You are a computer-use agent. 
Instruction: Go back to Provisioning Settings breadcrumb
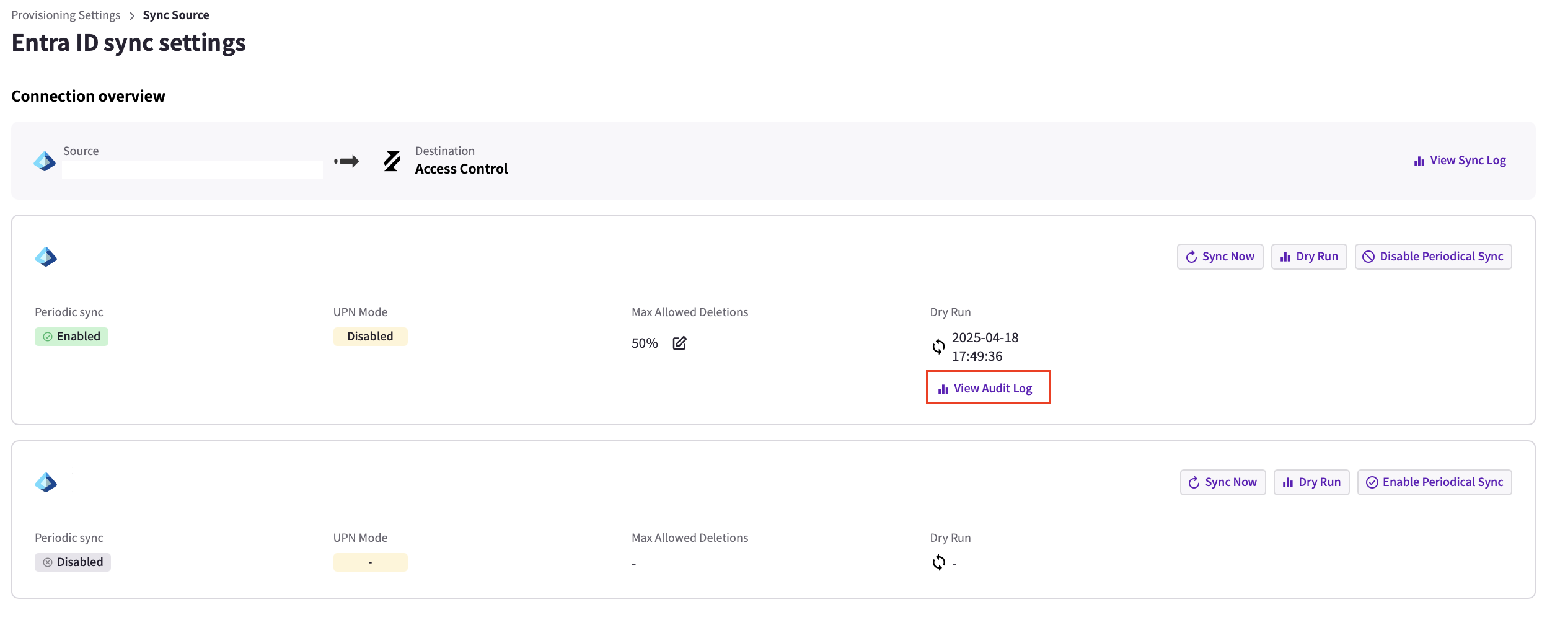click(x=66, y=15)
